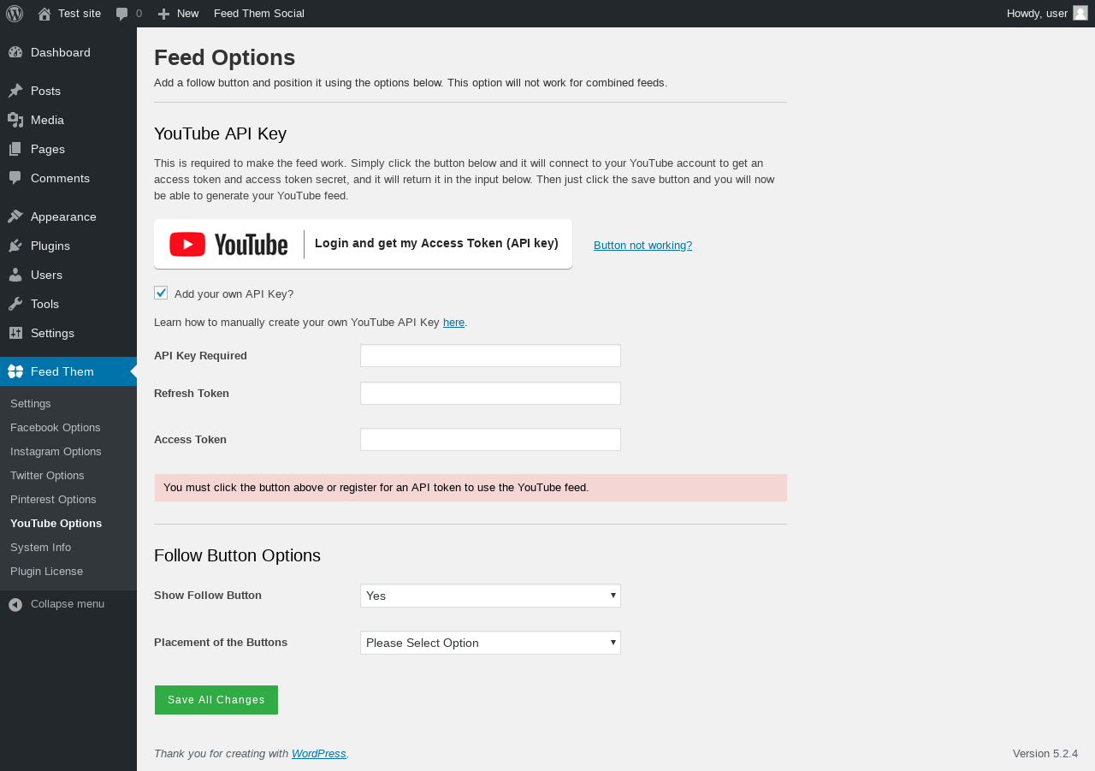Go to Facebook Options submenu
The width and height of the screenshot is (1095, 771).
(x=56, y=427)
